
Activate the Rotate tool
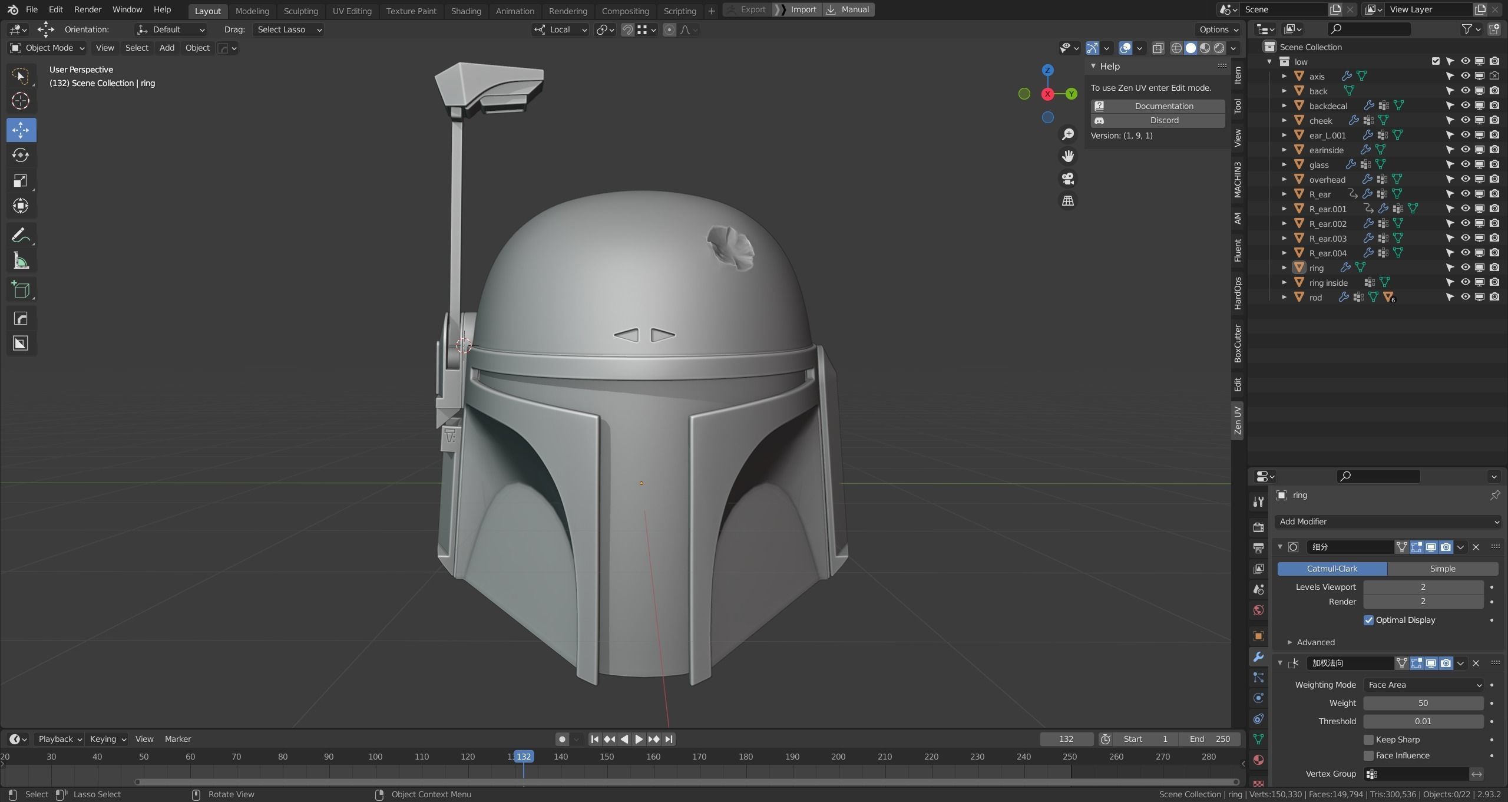(x=21, y=155)
